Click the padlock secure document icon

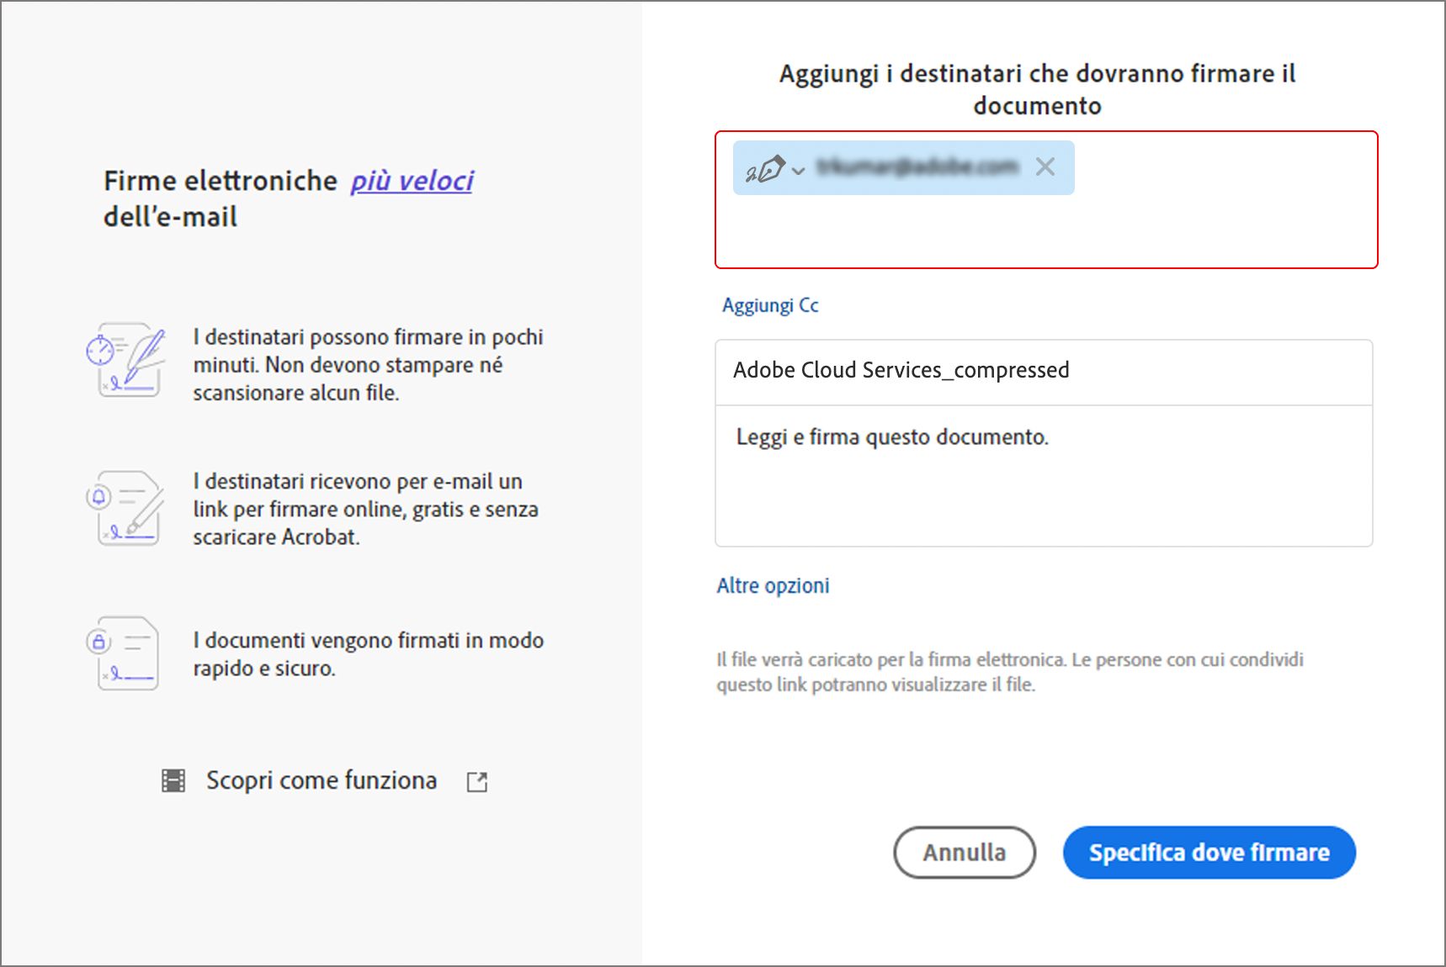click(x=125, y=653)
